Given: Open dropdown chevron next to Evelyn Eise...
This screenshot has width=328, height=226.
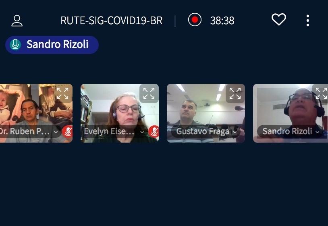Looking at the screenshot, I should click(142, 132).
